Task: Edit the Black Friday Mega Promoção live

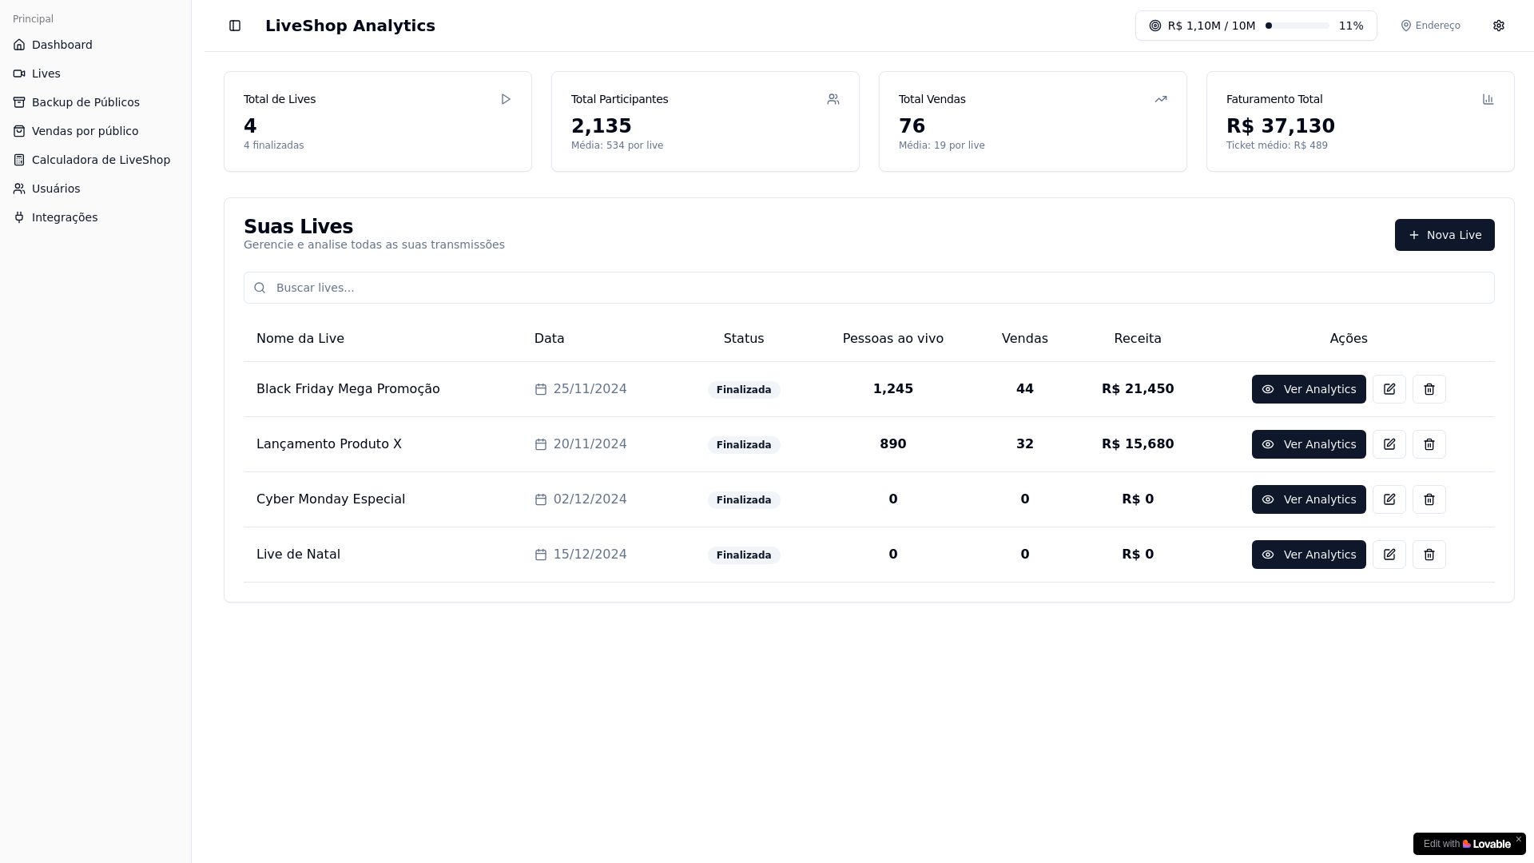Action: tap(1389, 389)
